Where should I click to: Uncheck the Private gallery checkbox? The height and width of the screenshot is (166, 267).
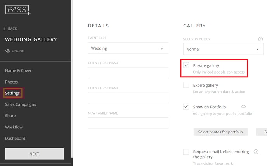click(x=186, y=65)
